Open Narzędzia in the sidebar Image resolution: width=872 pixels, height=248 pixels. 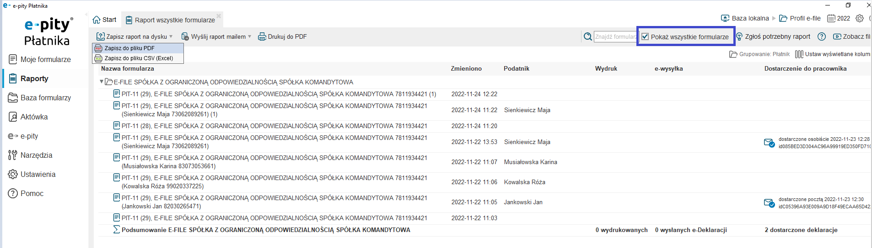(x=36, y=155)
